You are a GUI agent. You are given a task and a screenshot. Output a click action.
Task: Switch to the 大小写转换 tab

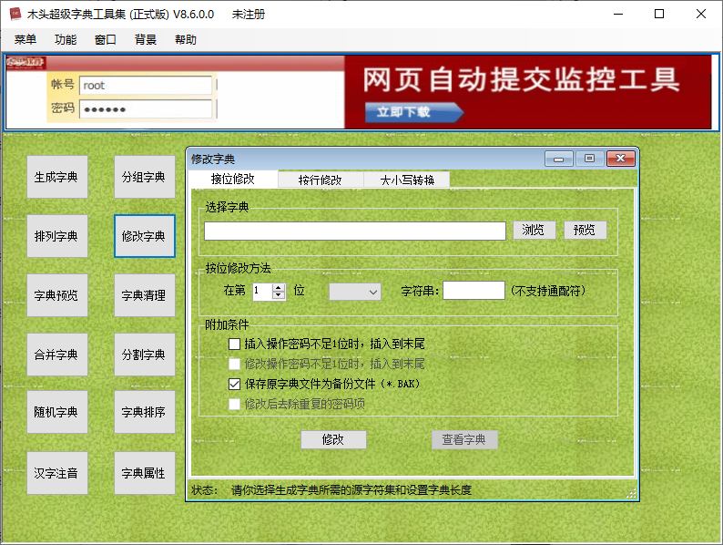[x=406, y=180]
